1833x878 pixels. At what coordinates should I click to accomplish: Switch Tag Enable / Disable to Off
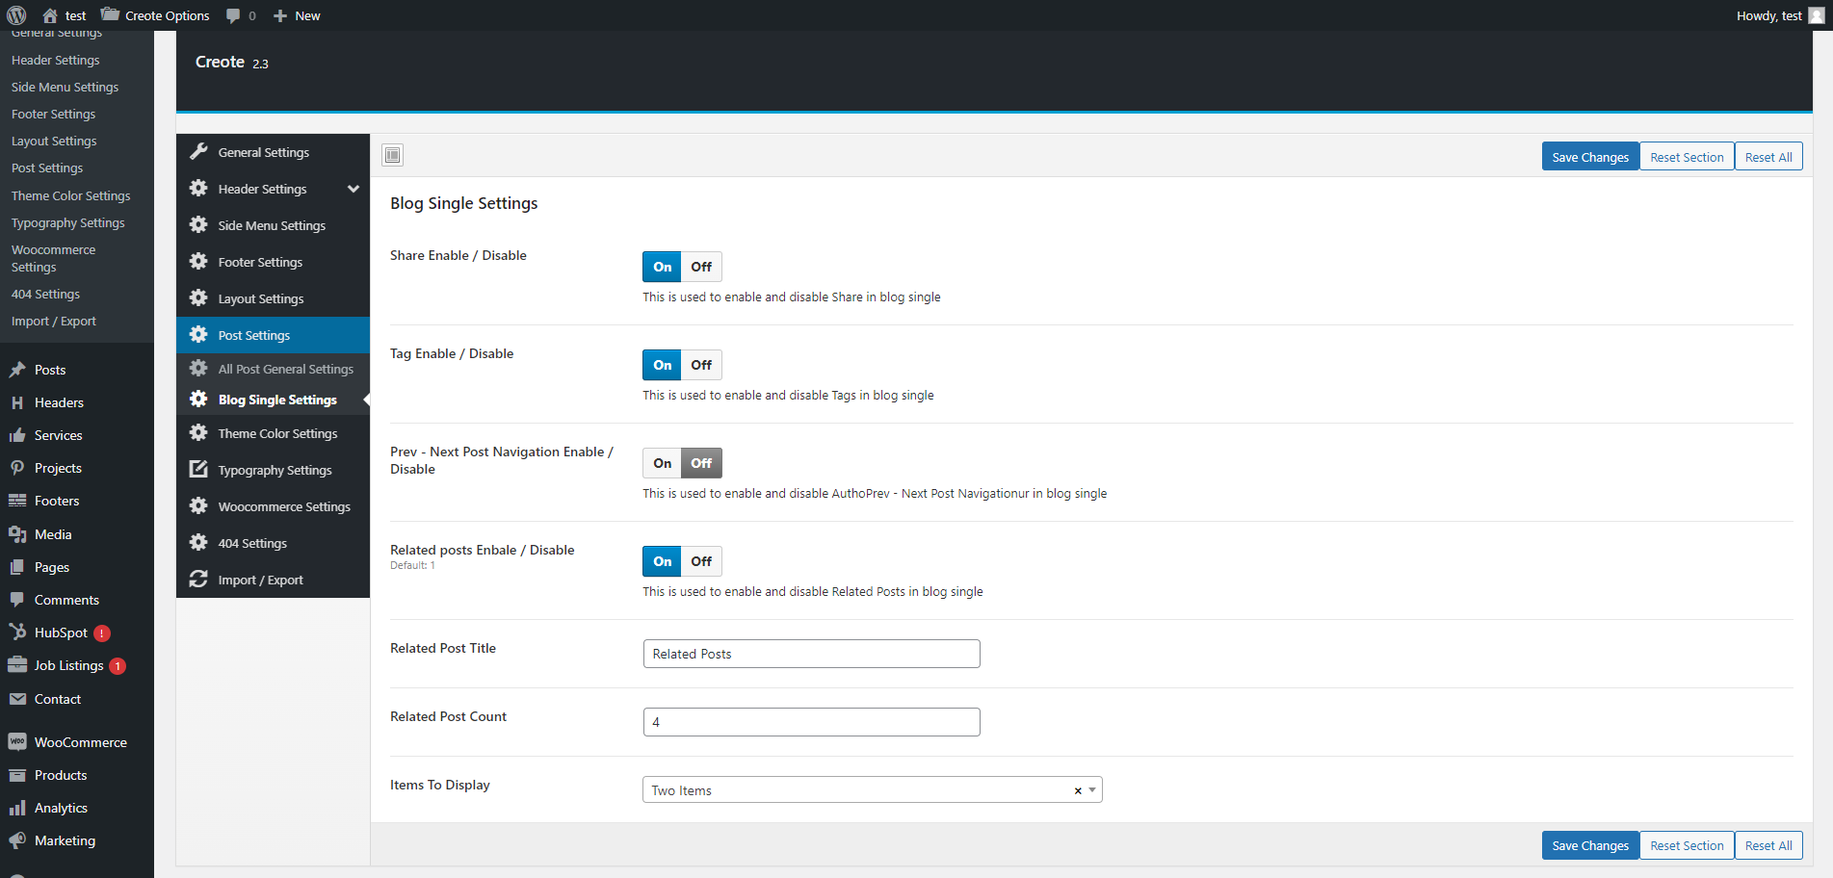click(701, 365)
